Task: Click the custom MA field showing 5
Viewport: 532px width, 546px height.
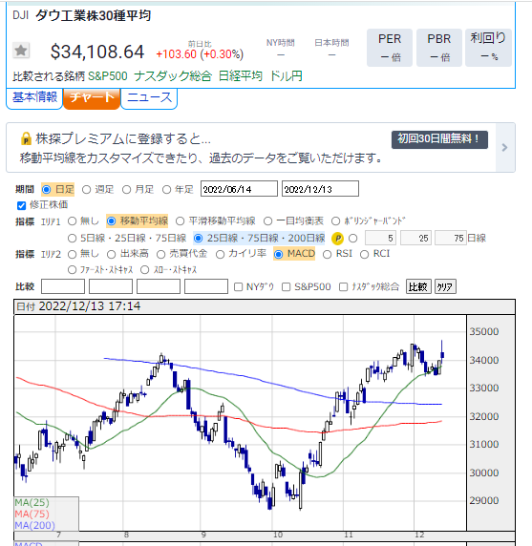Action: pyautogui.click(x=380, y=239)
